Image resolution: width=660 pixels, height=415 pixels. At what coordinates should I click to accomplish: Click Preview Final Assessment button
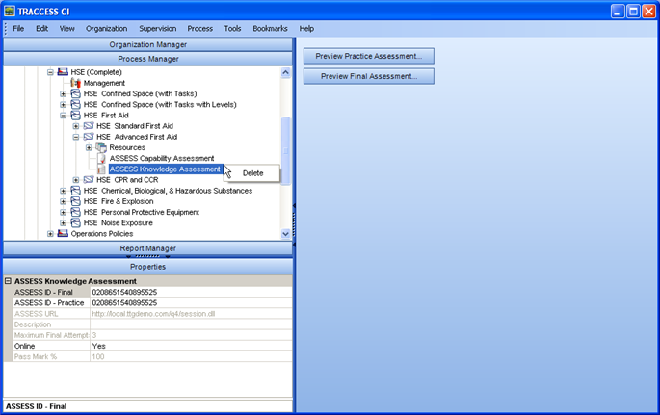tap(369, 76)
